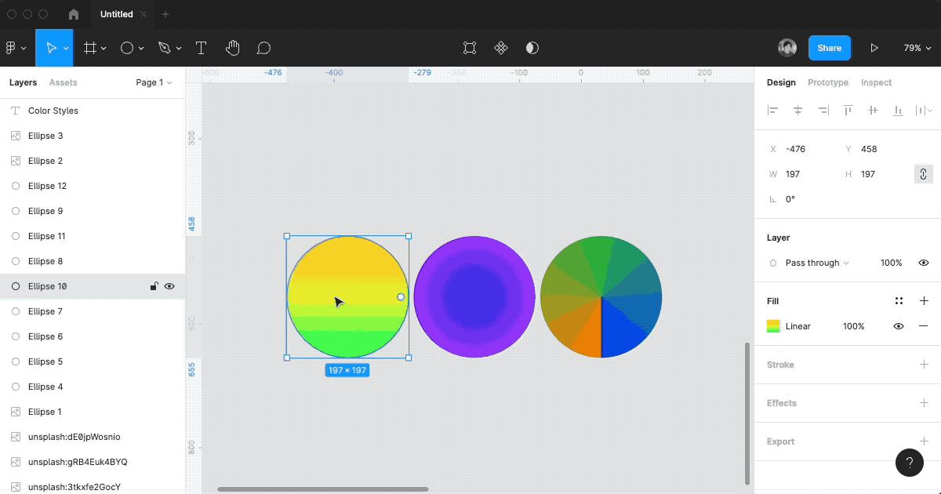Select the Hand tool
Viewport: 941px width, 494px height.
click(232, 48)
